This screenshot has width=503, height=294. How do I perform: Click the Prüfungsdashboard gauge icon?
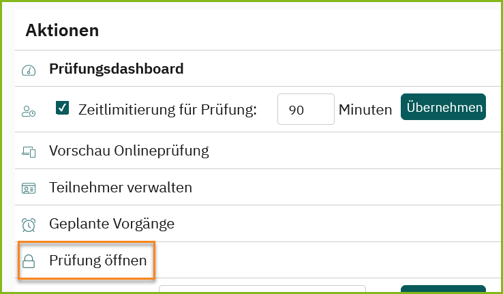click(29, 70)
